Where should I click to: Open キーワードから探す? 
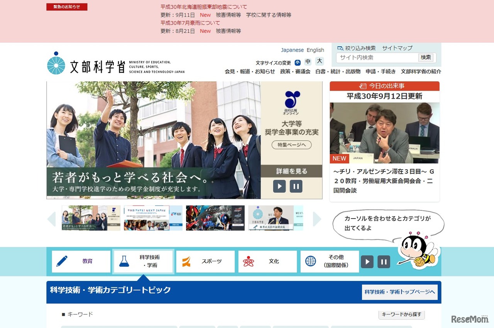pos(401,315)
